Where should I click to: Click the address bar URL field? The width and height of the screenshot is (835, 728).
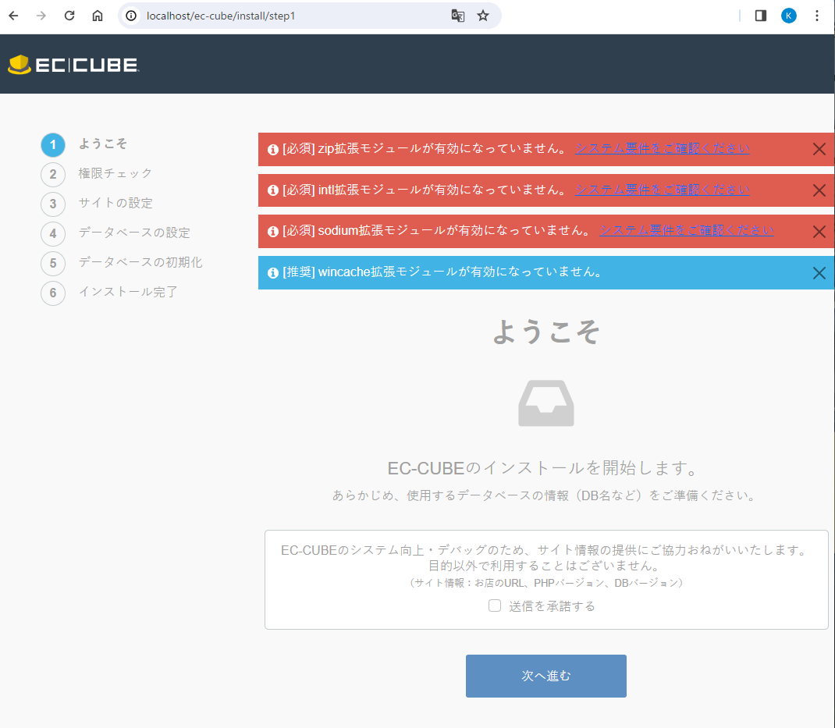[289, 16]
